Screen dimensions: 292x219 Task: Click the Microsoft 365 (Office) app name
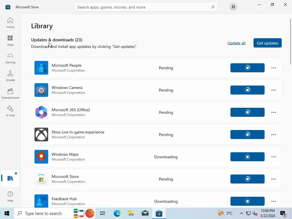pos(71,110)
